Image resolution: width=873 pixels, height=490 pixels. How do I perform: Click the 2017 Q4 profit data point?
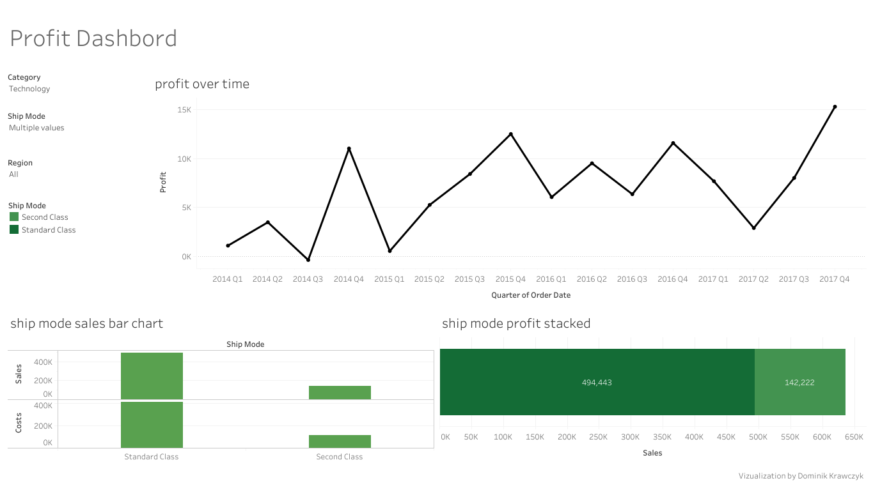coord(835,107)
